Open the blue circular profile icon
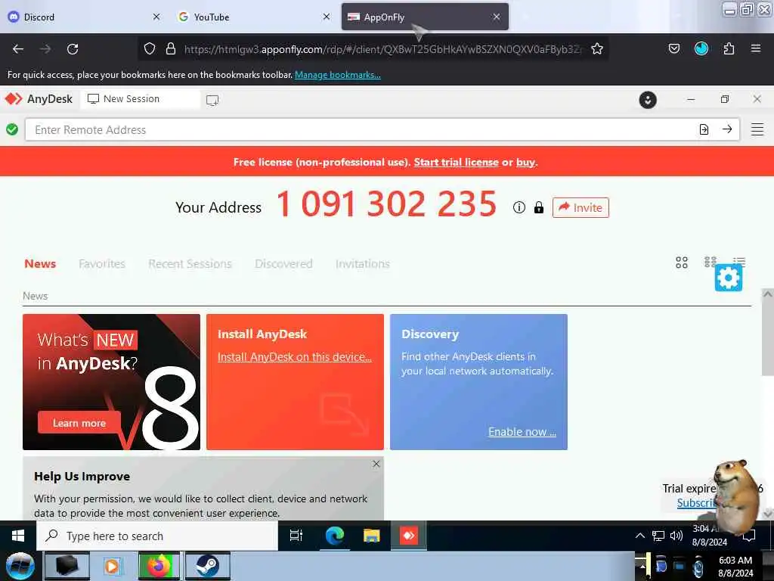774x581 pixels. pos(701,48)
